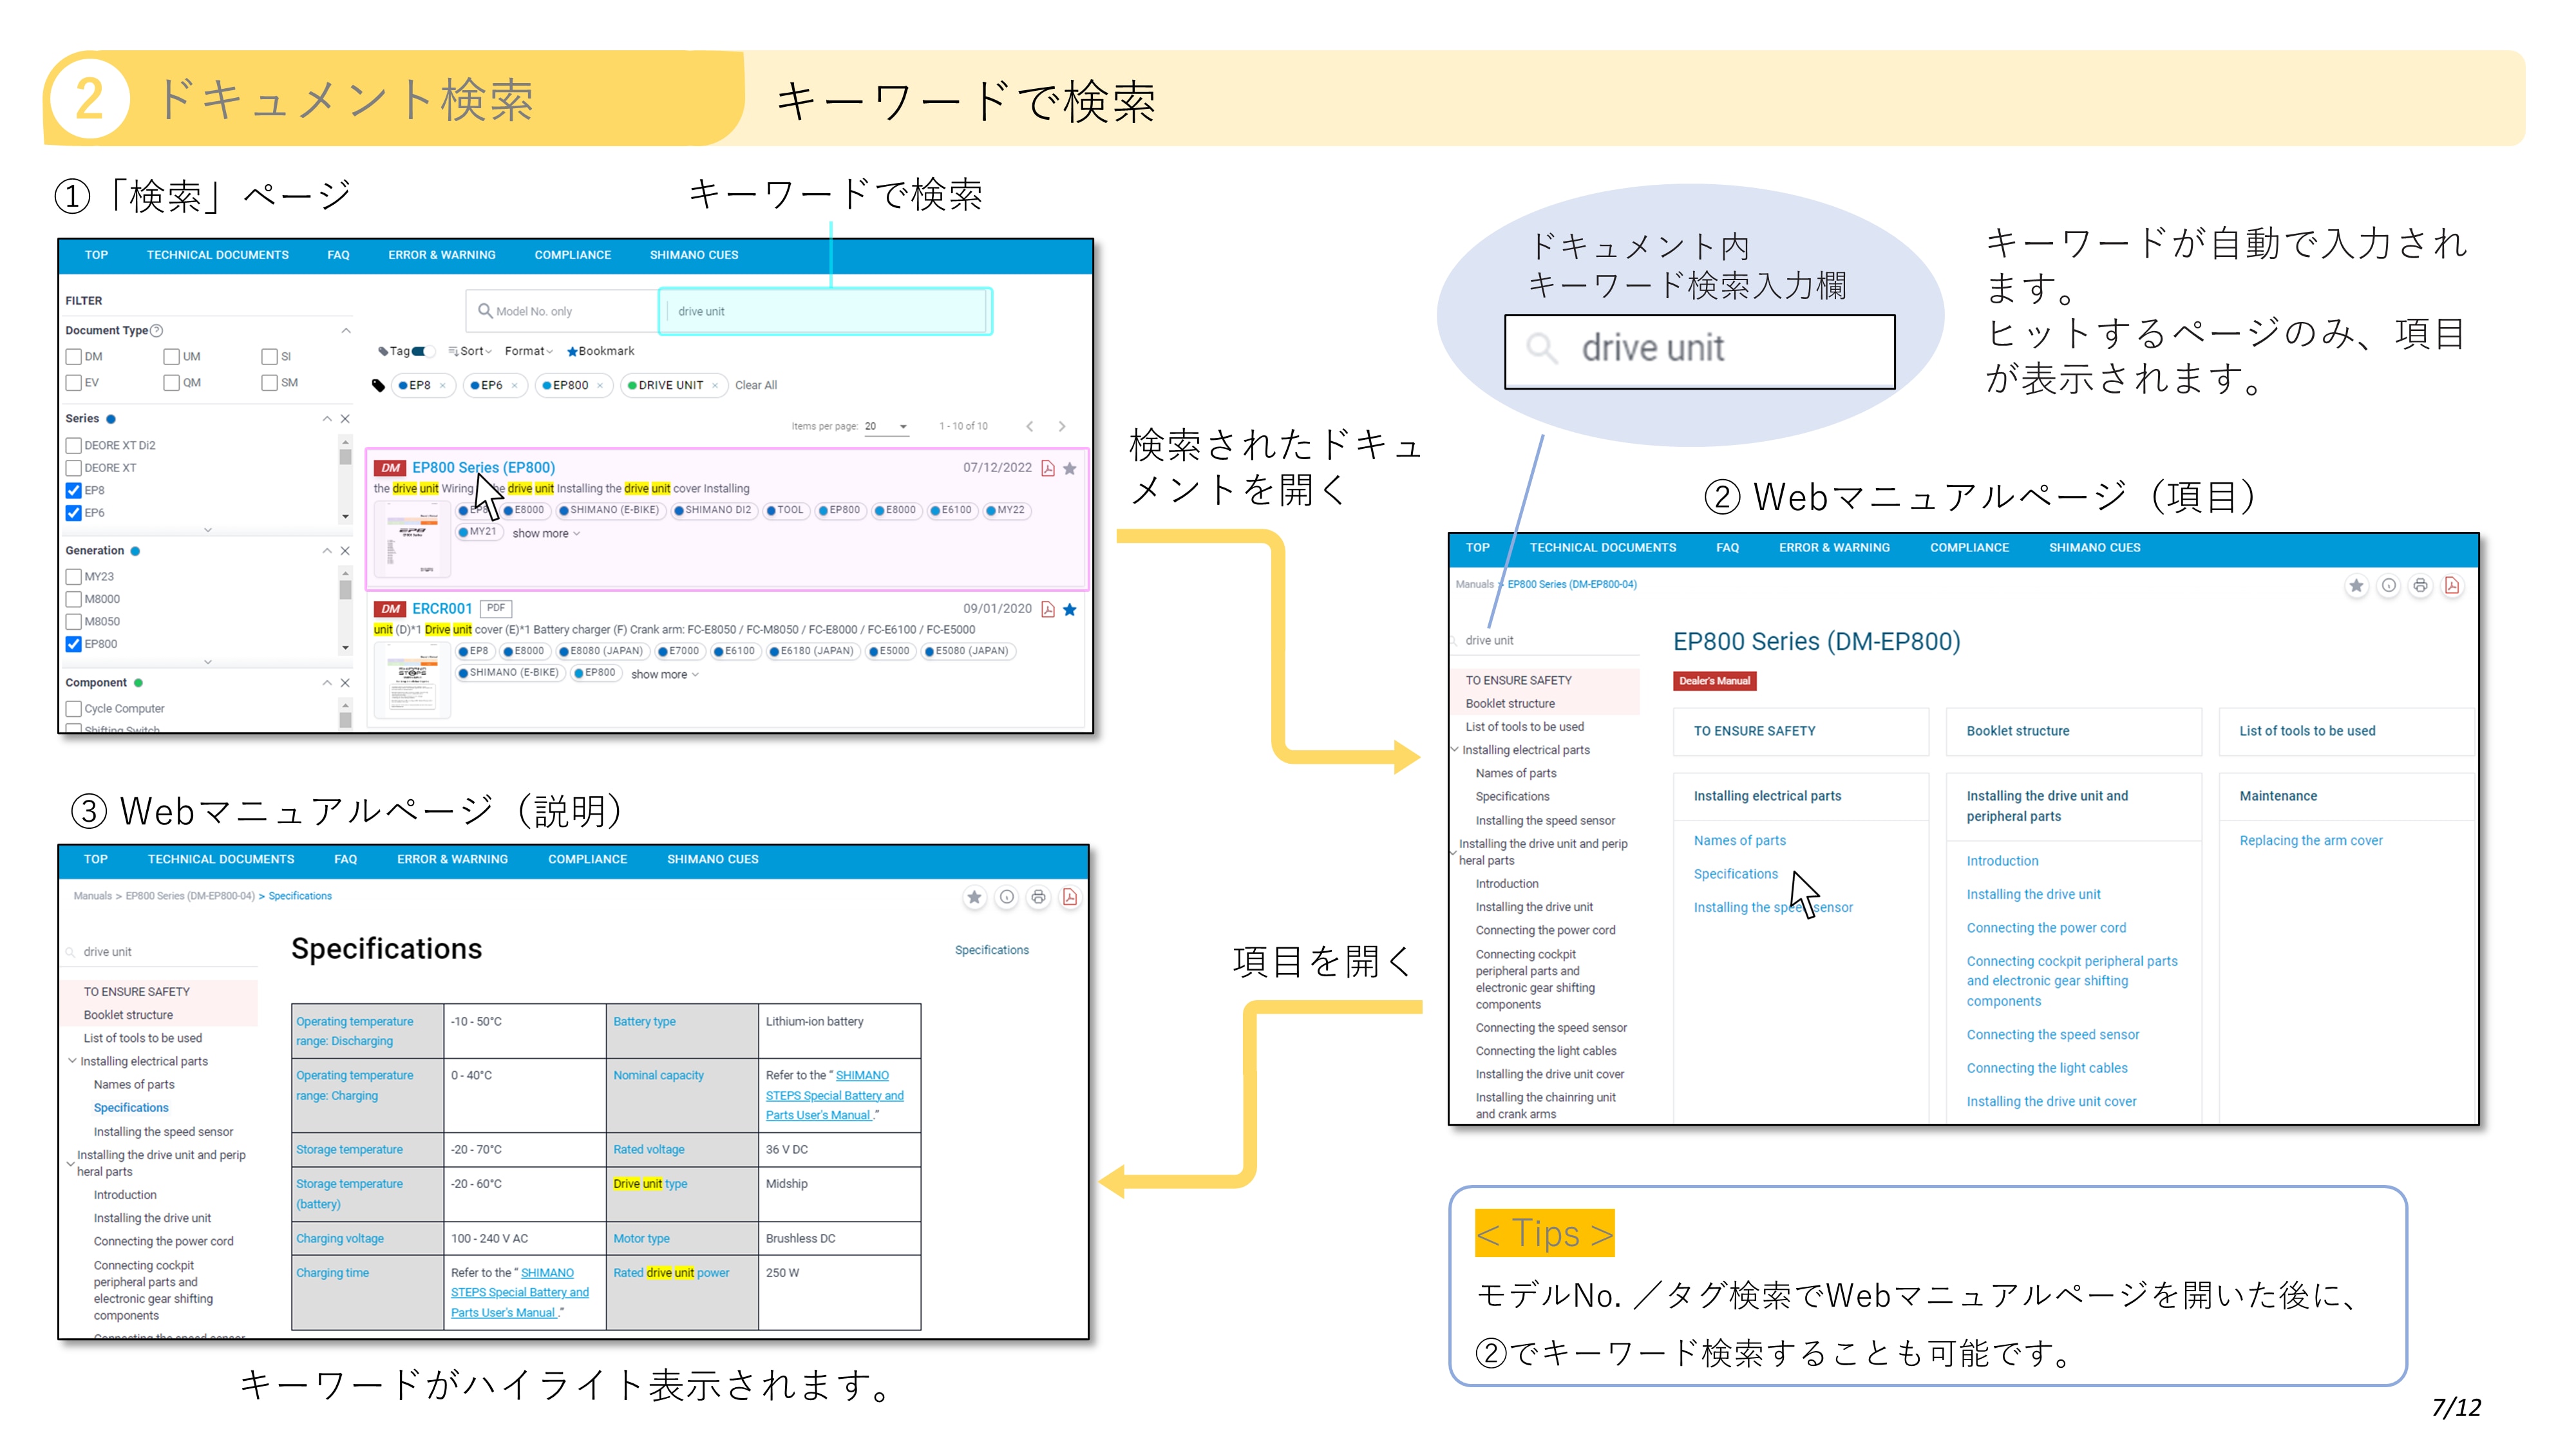The image size is (2576, 1449).
Task: Check the EV document type checkbox
Action: point(73,382)
